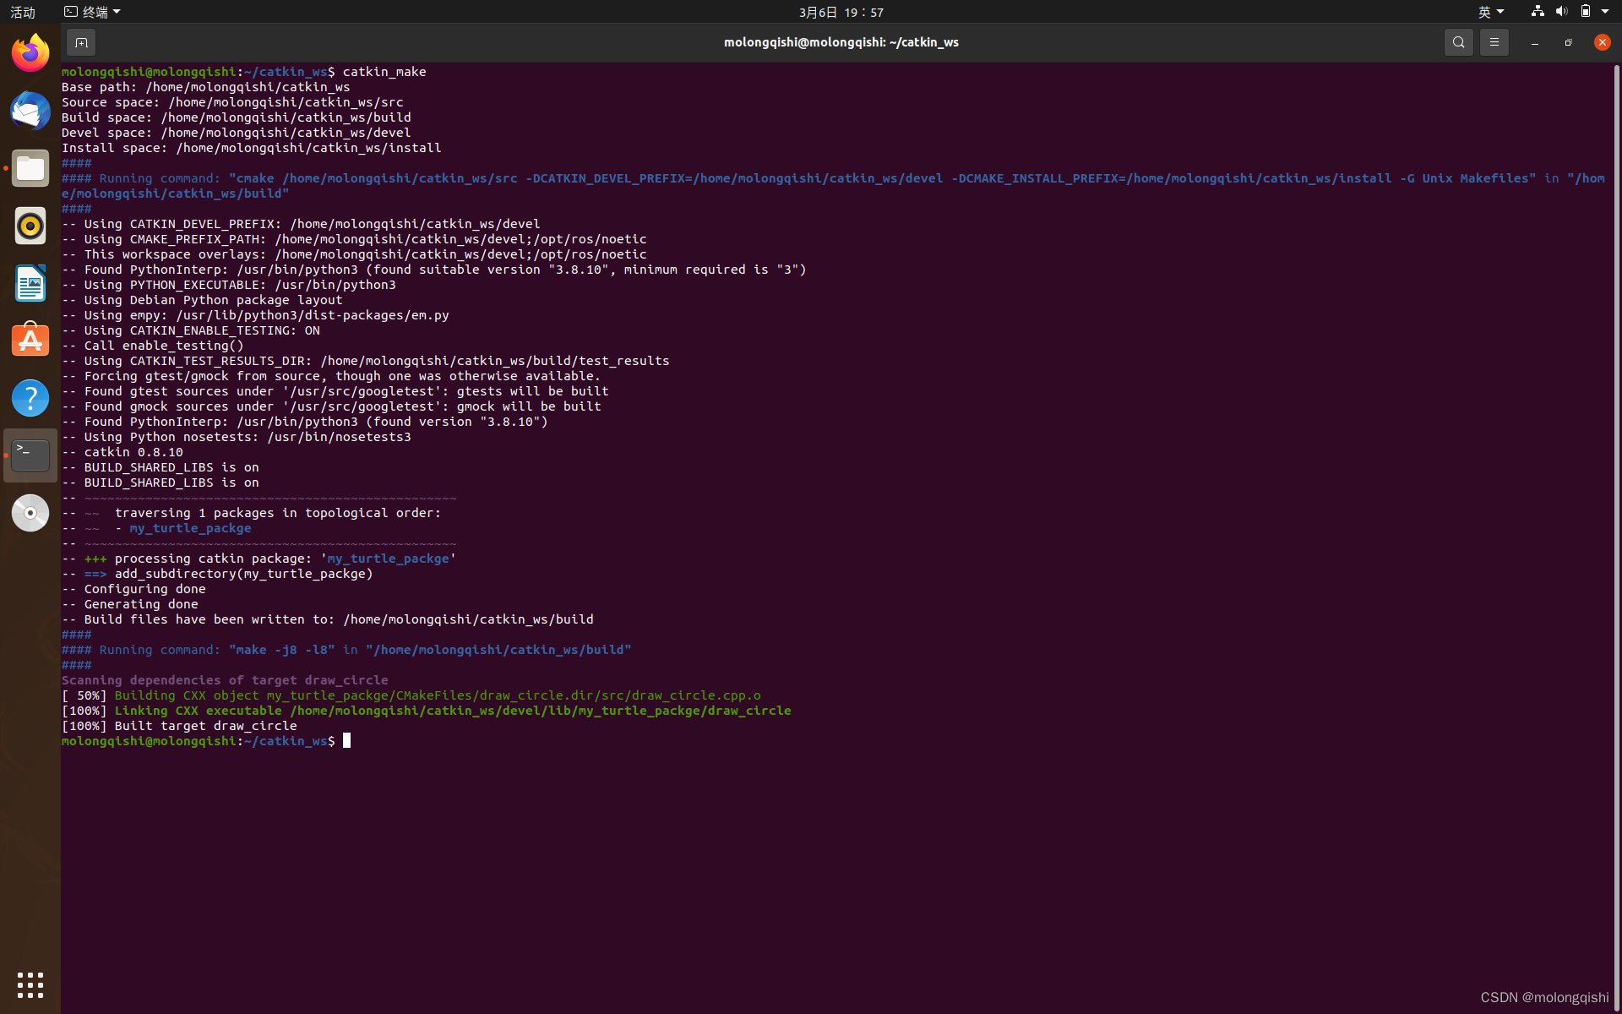Open the terminal search button
The image size is (1622, 1014).
pyautogui.click(x=1458, y=42)
